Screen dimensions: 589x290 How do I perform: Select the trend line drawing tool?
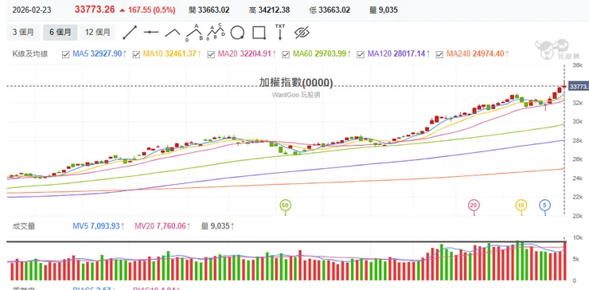coord(130,33)
